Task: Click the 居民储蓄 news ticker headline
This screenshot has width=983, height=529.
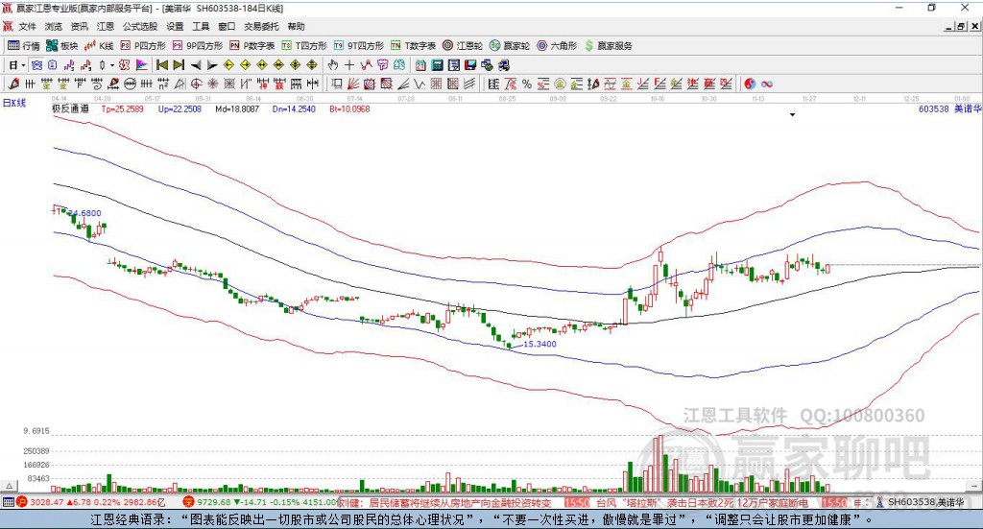Action: pyautogui.click(x=444, y=503)
